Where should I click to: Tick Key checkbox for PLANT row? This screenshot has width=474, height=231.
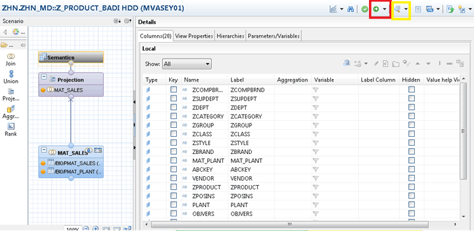[174, 205]
